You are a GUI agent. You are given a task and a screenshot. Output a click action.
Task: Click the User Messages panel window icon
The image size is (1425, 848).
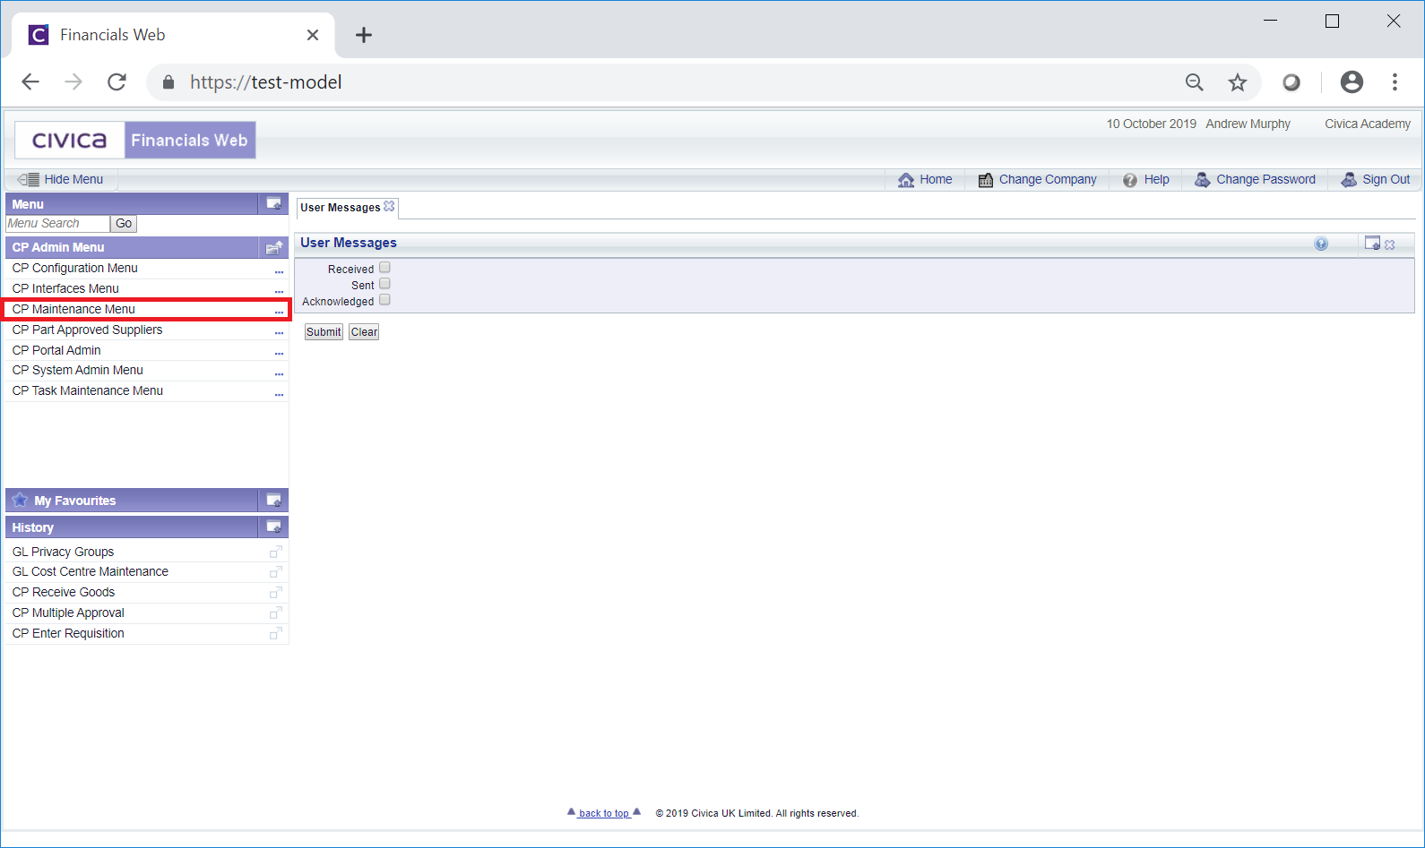1372,243
